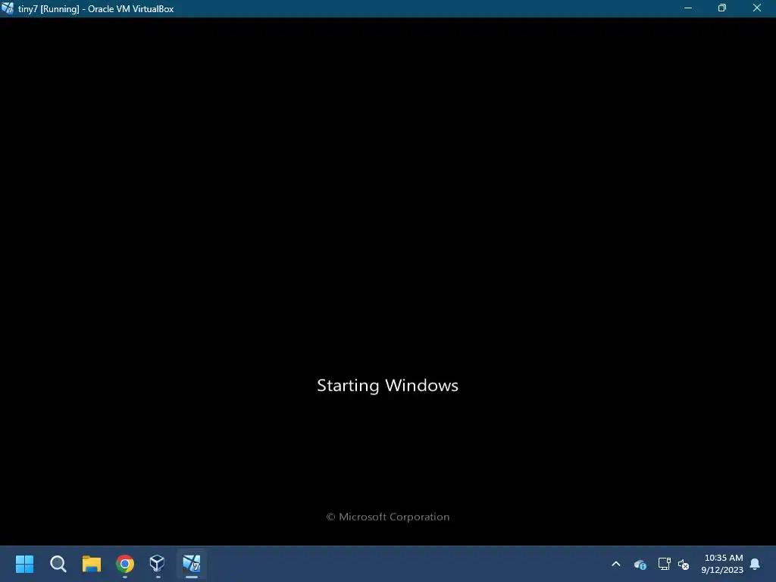Launch File Explorer from taskbar

point(92,564)
